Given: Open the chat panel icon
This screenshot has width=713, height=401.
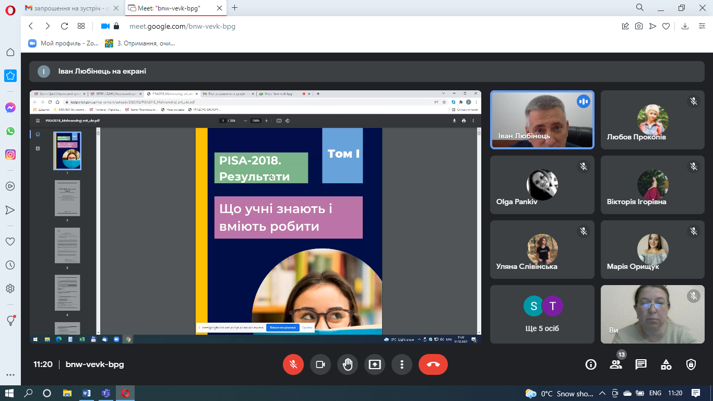Looking at the screenshot, I should click(x=641, y=364).
